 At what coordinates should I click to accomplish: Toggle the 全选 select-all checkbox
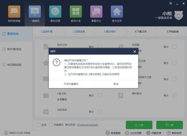click(39, 125)
